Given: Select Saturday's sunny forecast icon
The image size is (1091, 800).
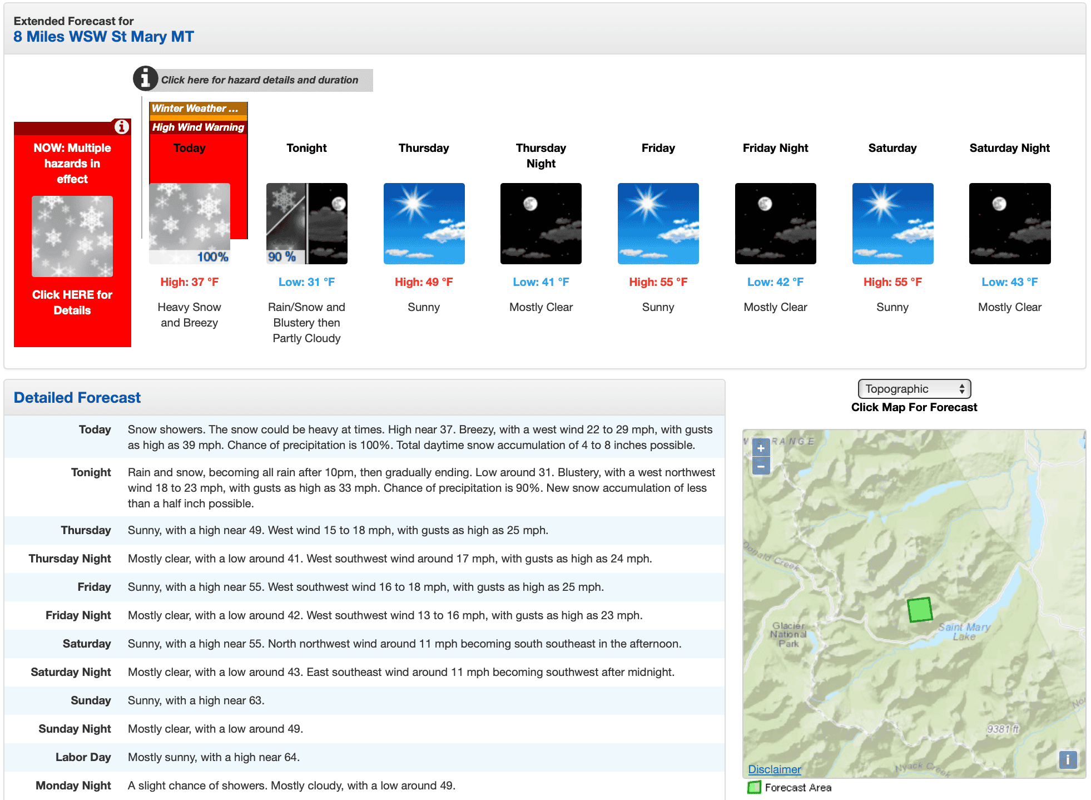Looking at the screenshot, I should click(x=893, y=224).
